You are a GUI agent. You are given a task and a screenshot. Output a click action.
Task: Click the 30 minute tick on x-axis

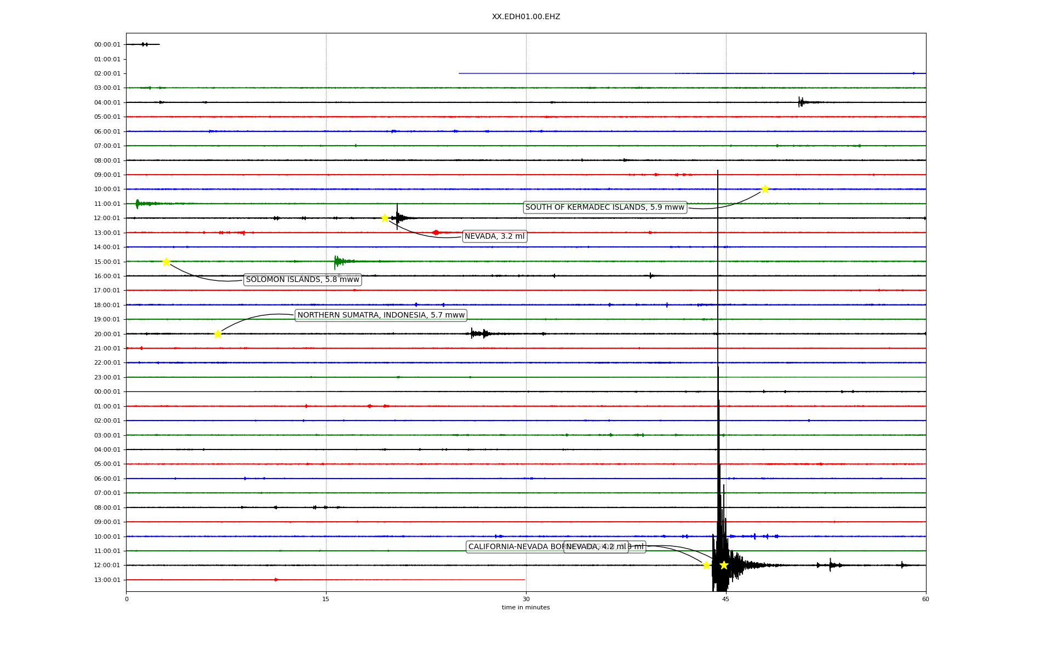click(526, 599)
